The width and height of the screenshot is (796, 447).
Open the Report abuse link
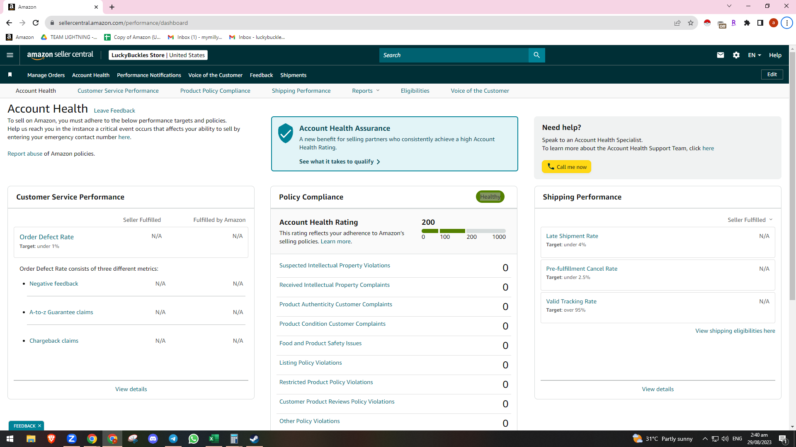click(x=25, y=154)
